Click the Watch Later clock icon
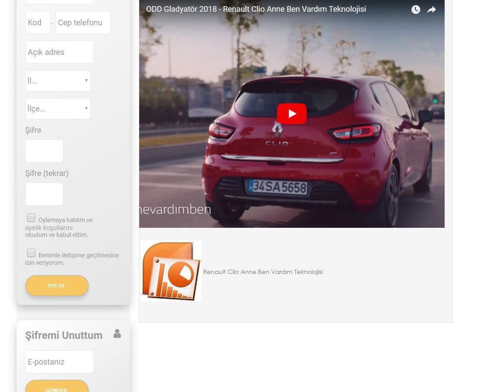The width and height of the screenshot is (480, 392). [415, 10]
